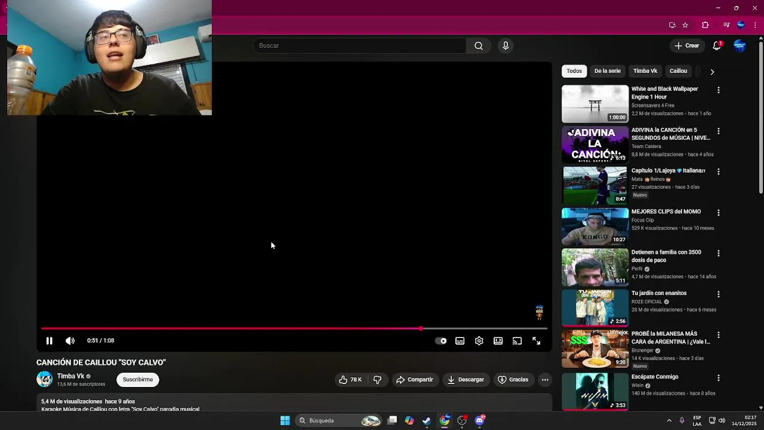Seek on the red video progress bar
The height and width of the screenshot is (430, 764).
click(x=294, y=328)
